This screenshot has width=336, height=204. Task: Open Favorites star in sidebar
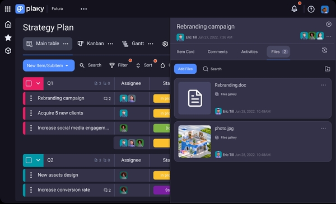(8, 37)
